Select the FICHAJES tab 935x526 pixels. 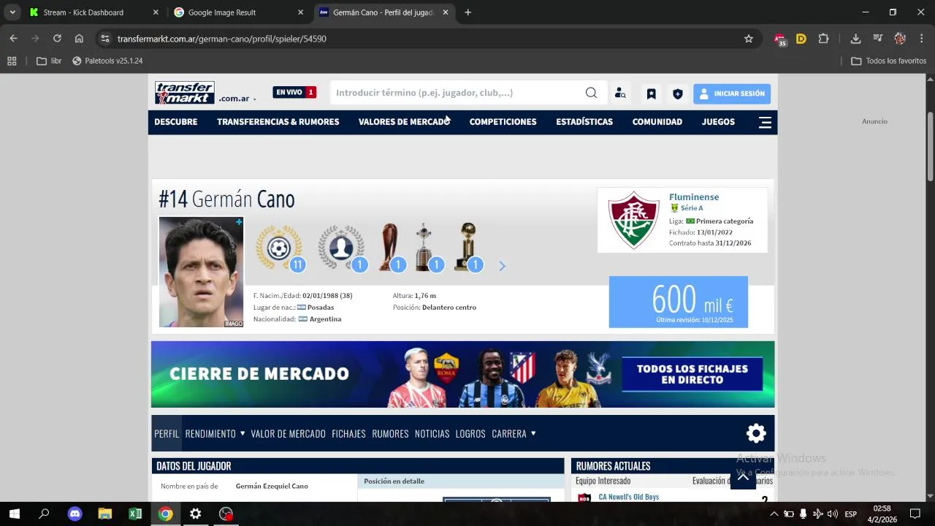(x=348, y=434)
